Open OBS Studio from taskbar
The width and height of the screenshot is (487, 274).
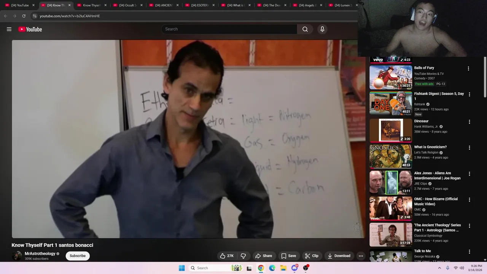(x=306, y=268)
